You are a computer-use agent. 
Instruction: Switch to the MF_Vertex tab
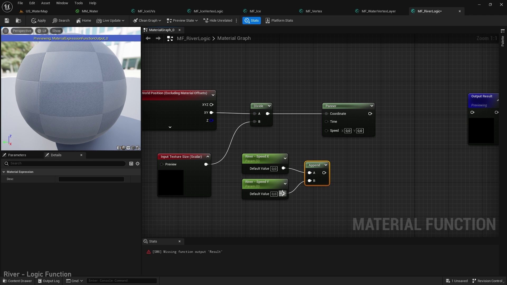pos(314,11)
